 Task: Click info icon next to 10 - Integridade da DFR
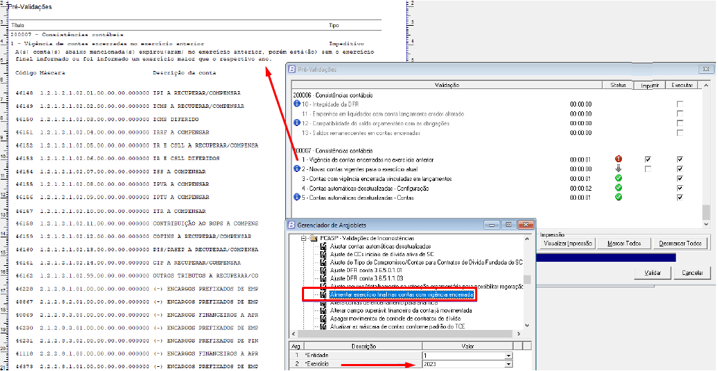coord(297,104)
